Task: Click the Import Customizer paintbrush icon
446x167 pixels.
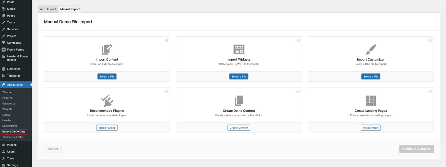Action: point(371,49)
